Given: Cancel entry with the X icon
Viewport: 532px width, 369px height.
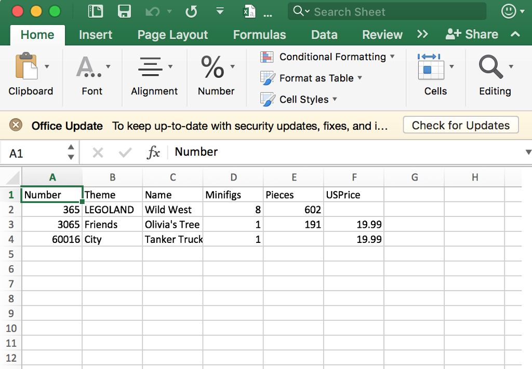Looking at the screenshot, I should (98, 153).
